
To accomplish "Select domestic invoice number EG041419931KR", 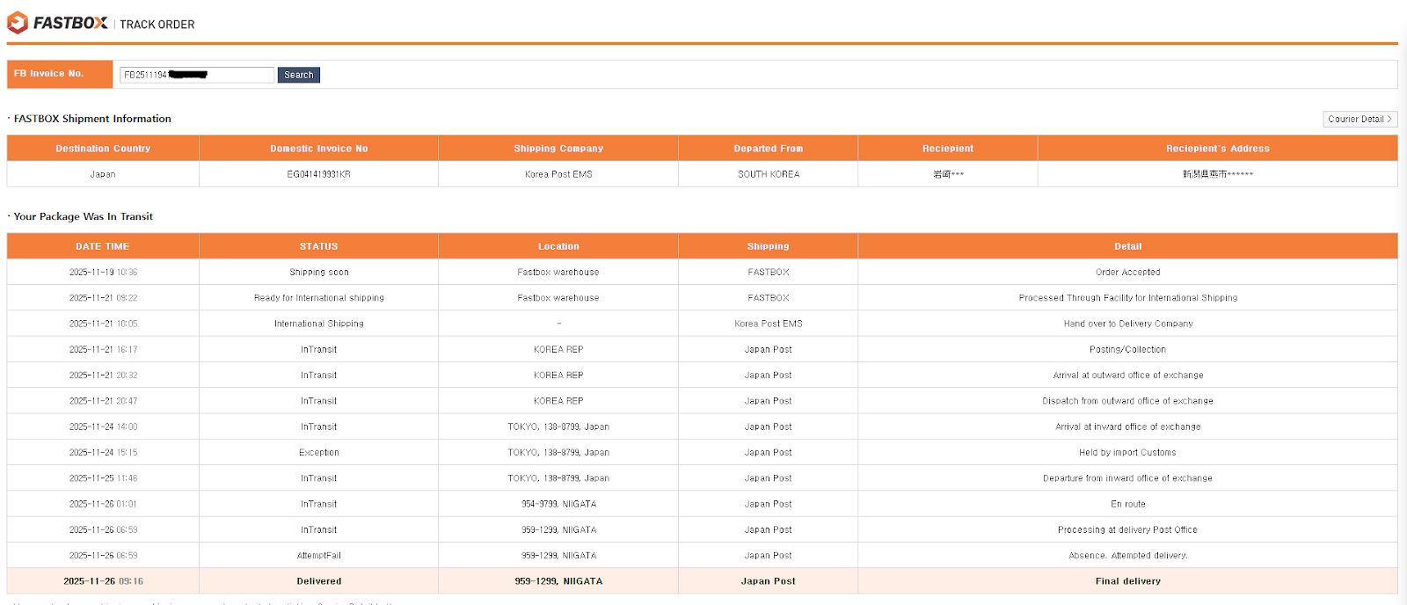I will coord(318,174).
